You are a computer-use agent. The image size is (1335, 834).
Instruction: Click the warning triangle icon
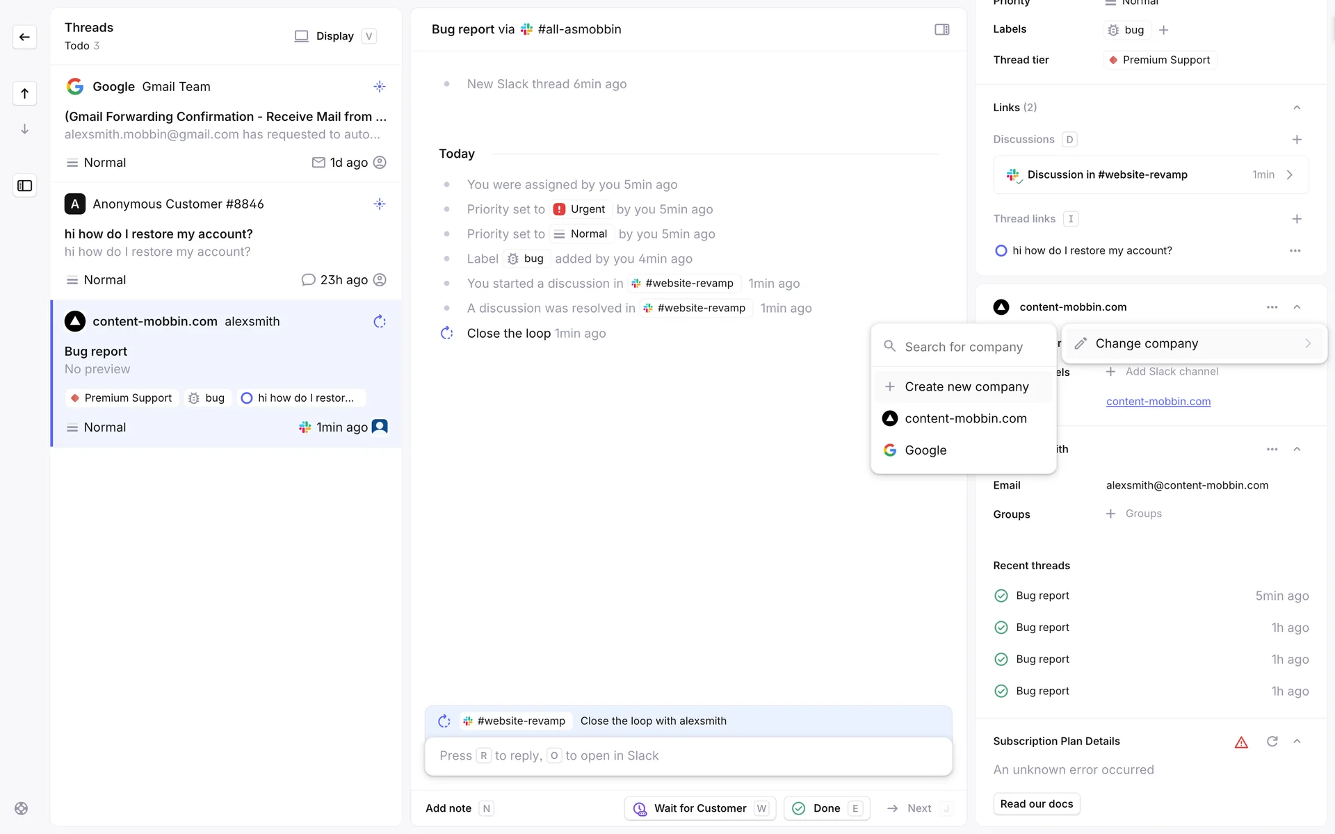pos(1241,742)
